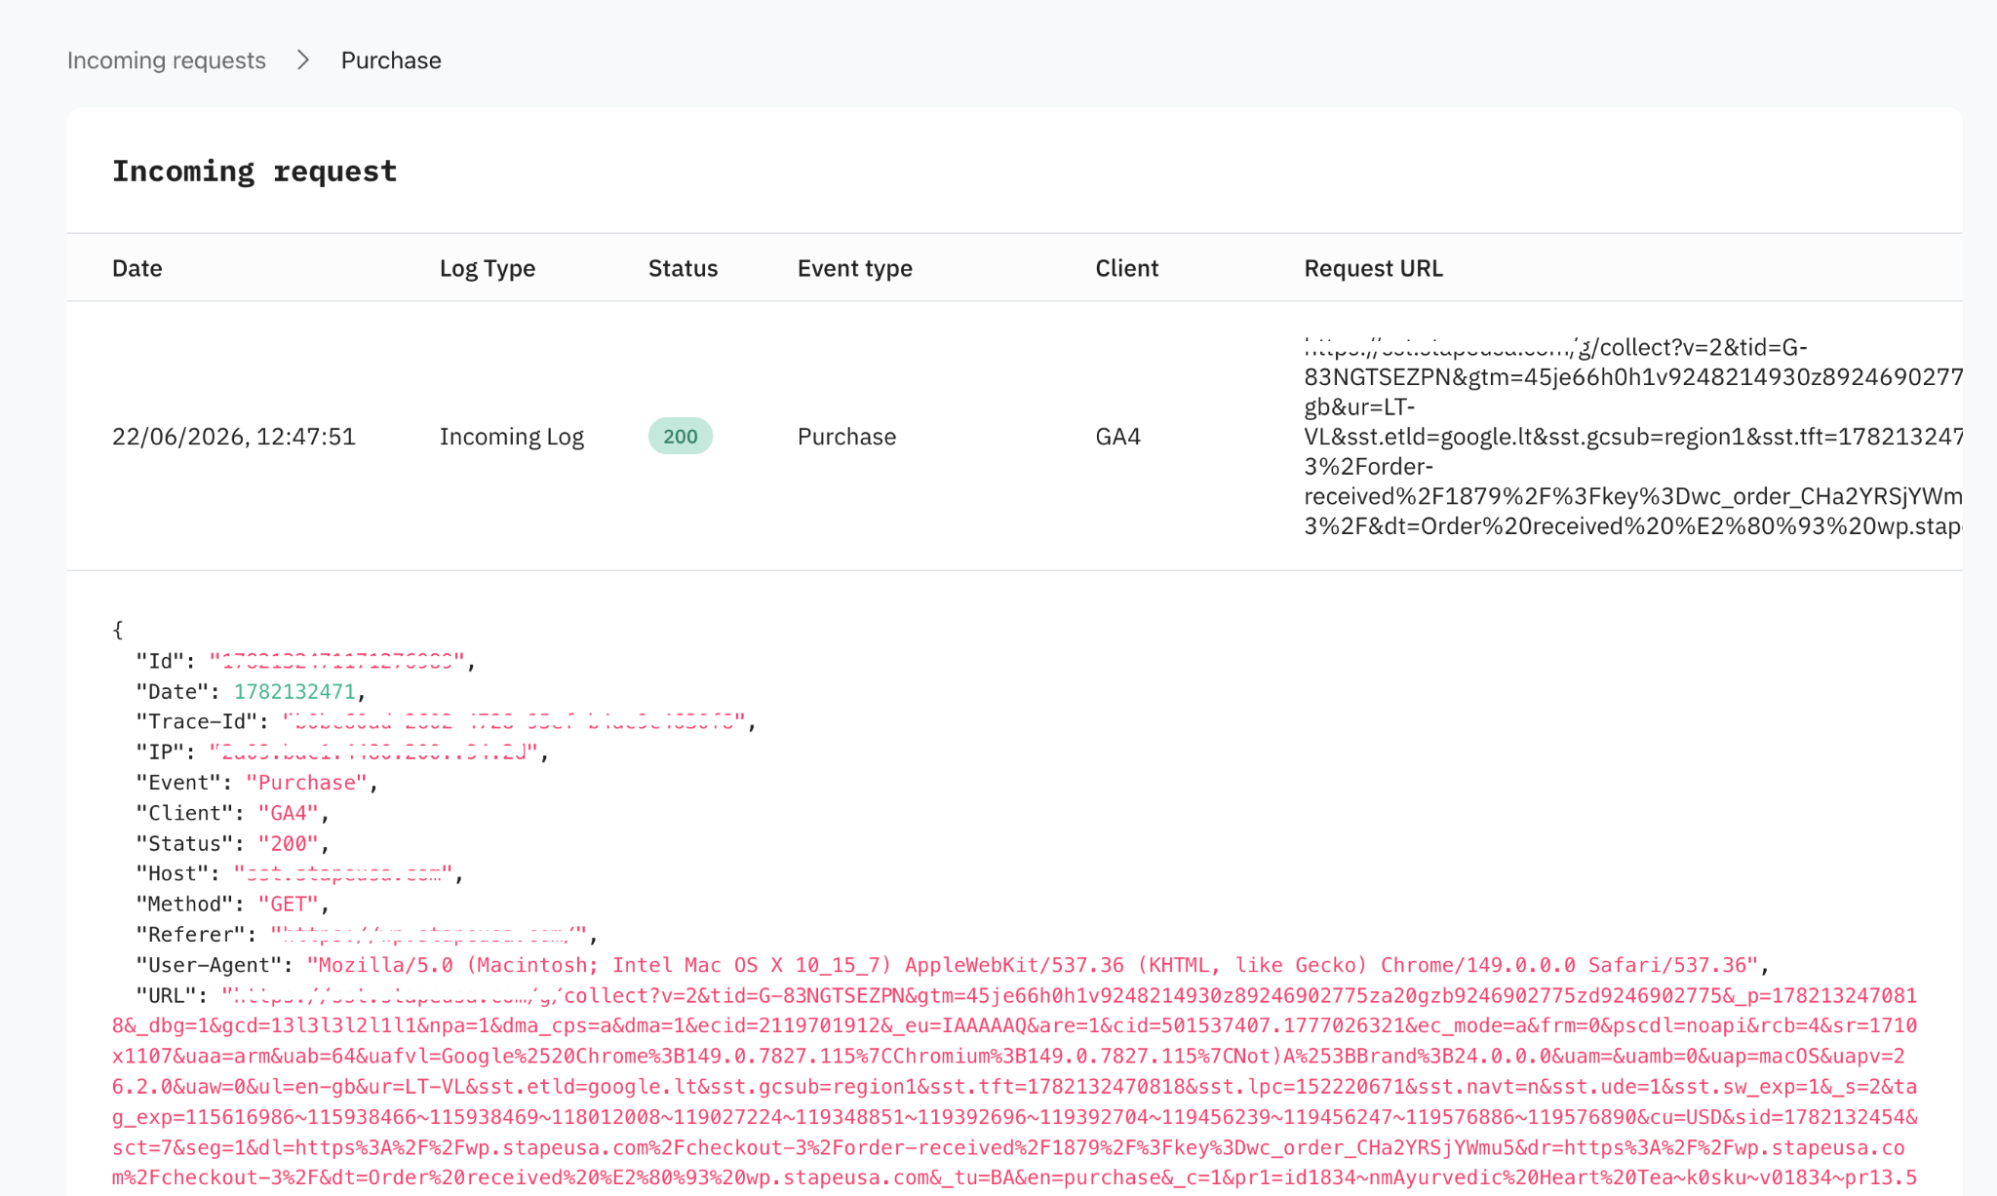Click the JSON Date value 1782132471
This screenshot has height=1196, width=1997.
coord(294,692)
